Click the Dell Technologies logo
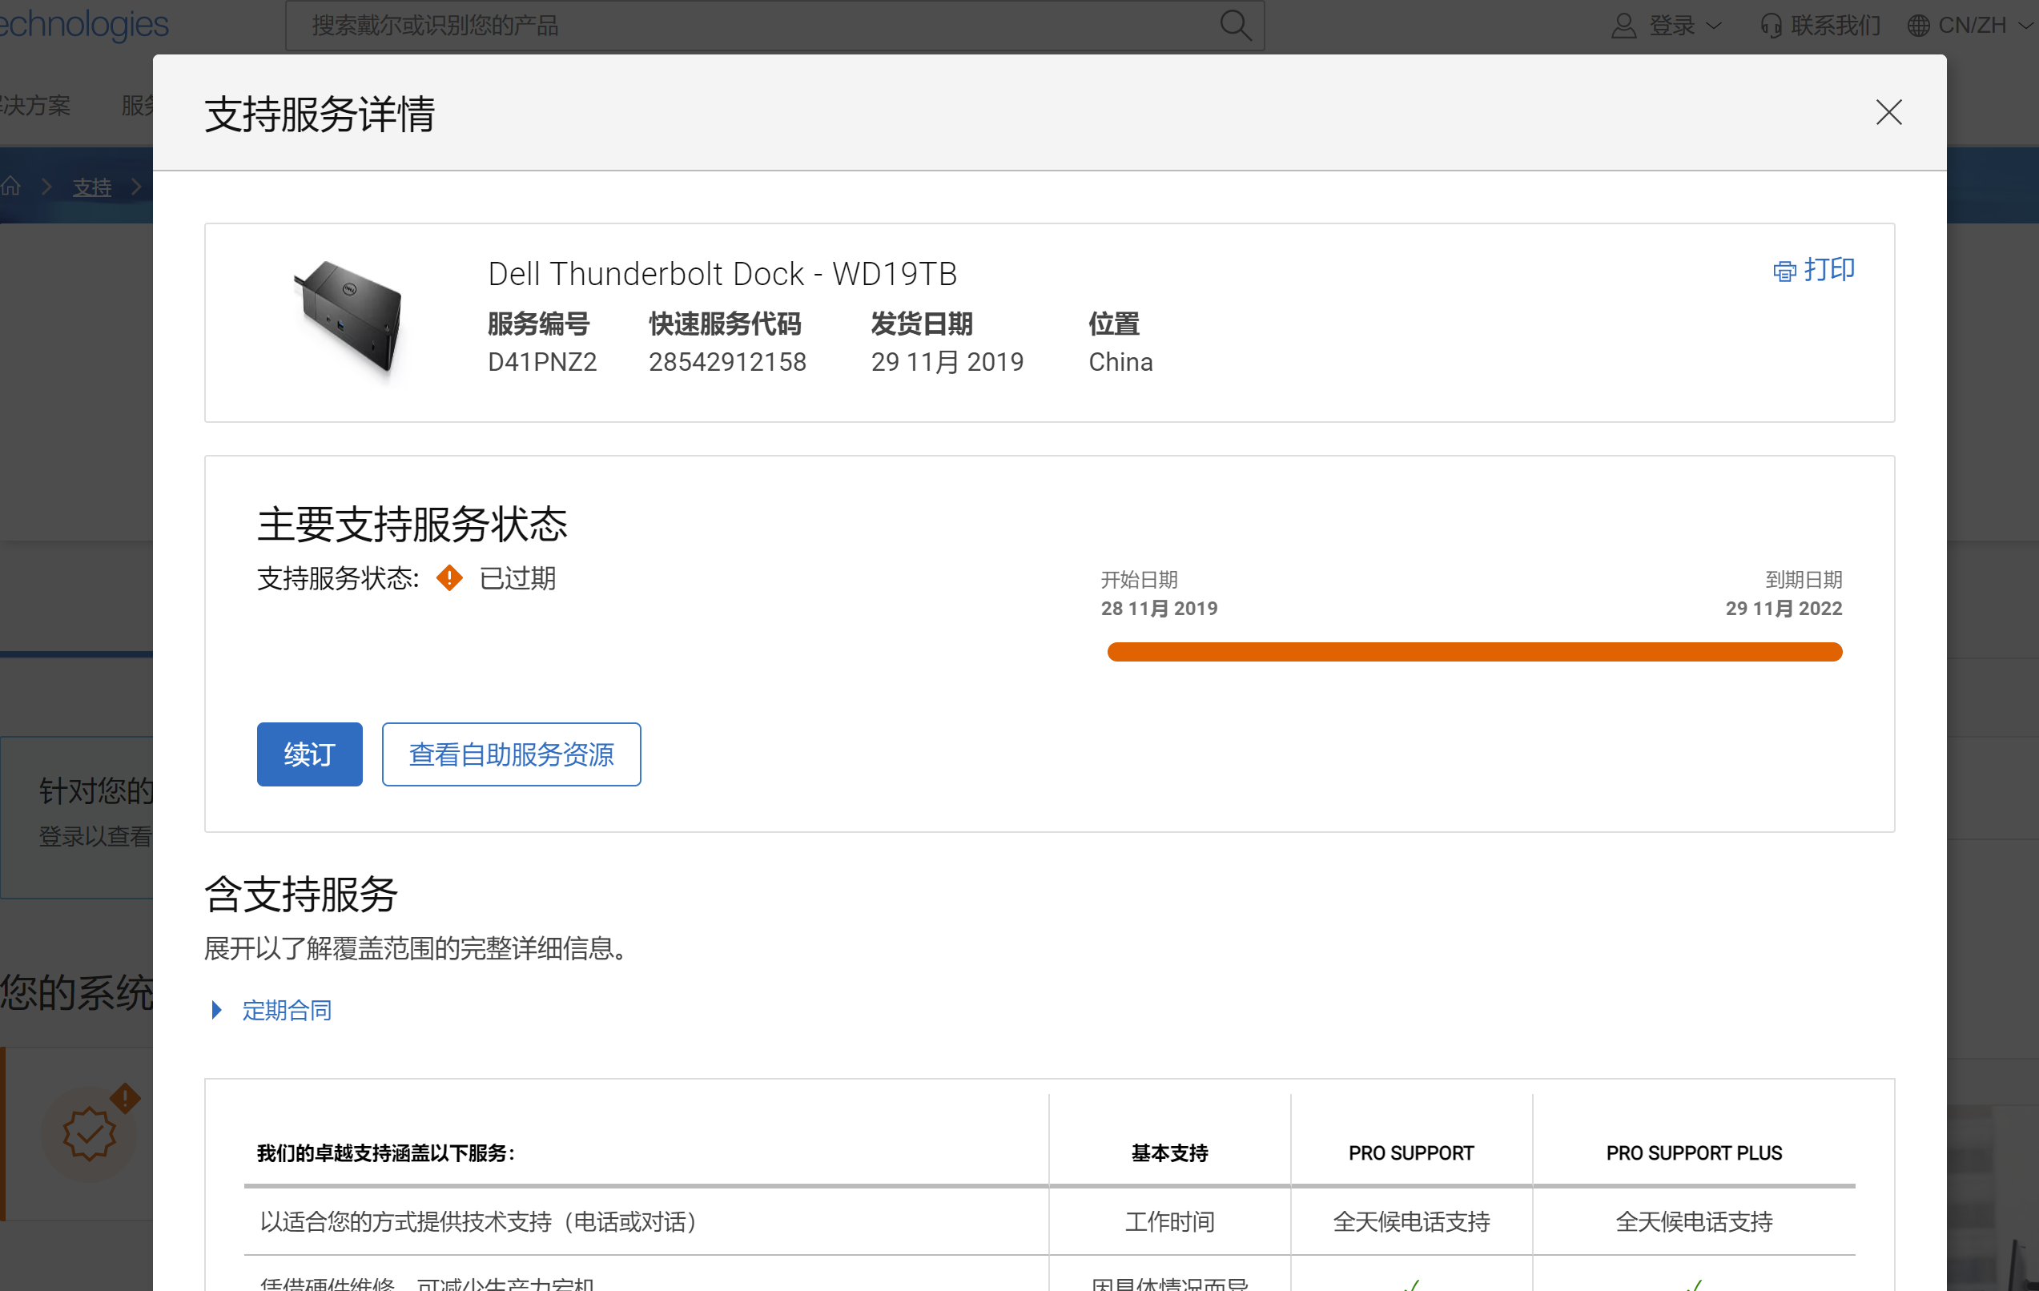This screenshot has width=2039, height=1291. click(x=85, y=24)
